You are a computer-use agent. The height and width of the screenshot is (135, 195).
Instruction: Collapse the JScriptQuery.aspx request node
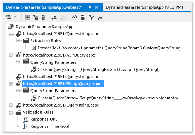(11, 84)
